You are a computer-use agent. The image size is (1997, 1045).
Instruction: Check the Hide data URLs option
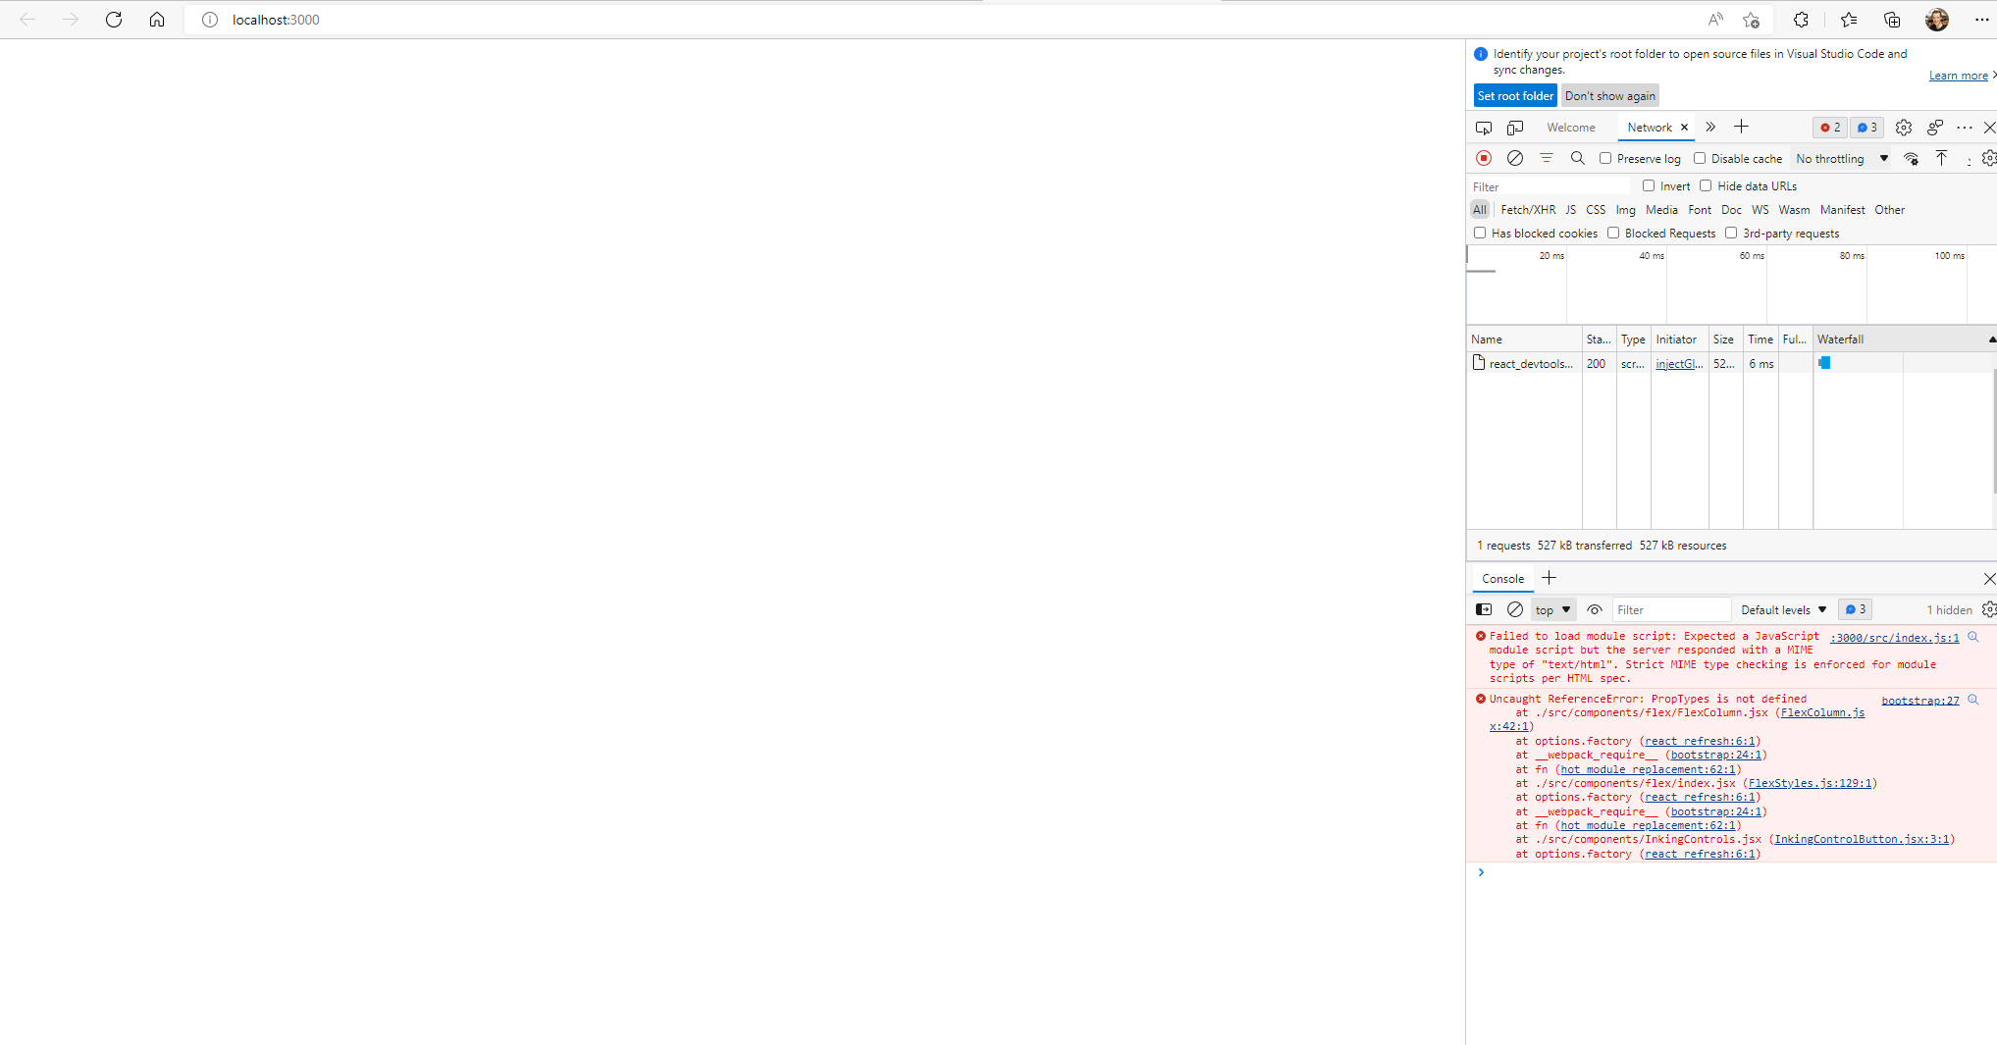(1706, 185)
